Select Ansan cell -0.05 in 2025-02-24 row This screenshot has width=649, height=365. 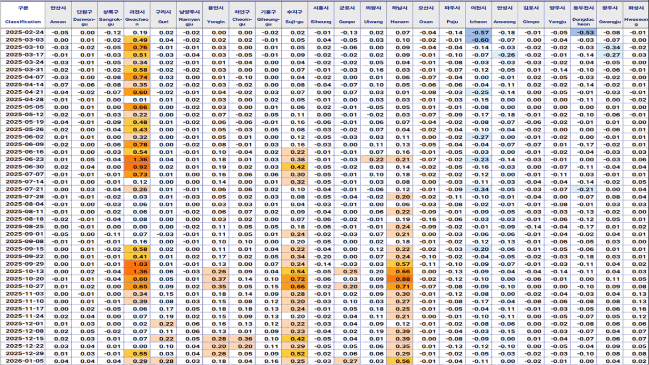(x=58, y=33)
